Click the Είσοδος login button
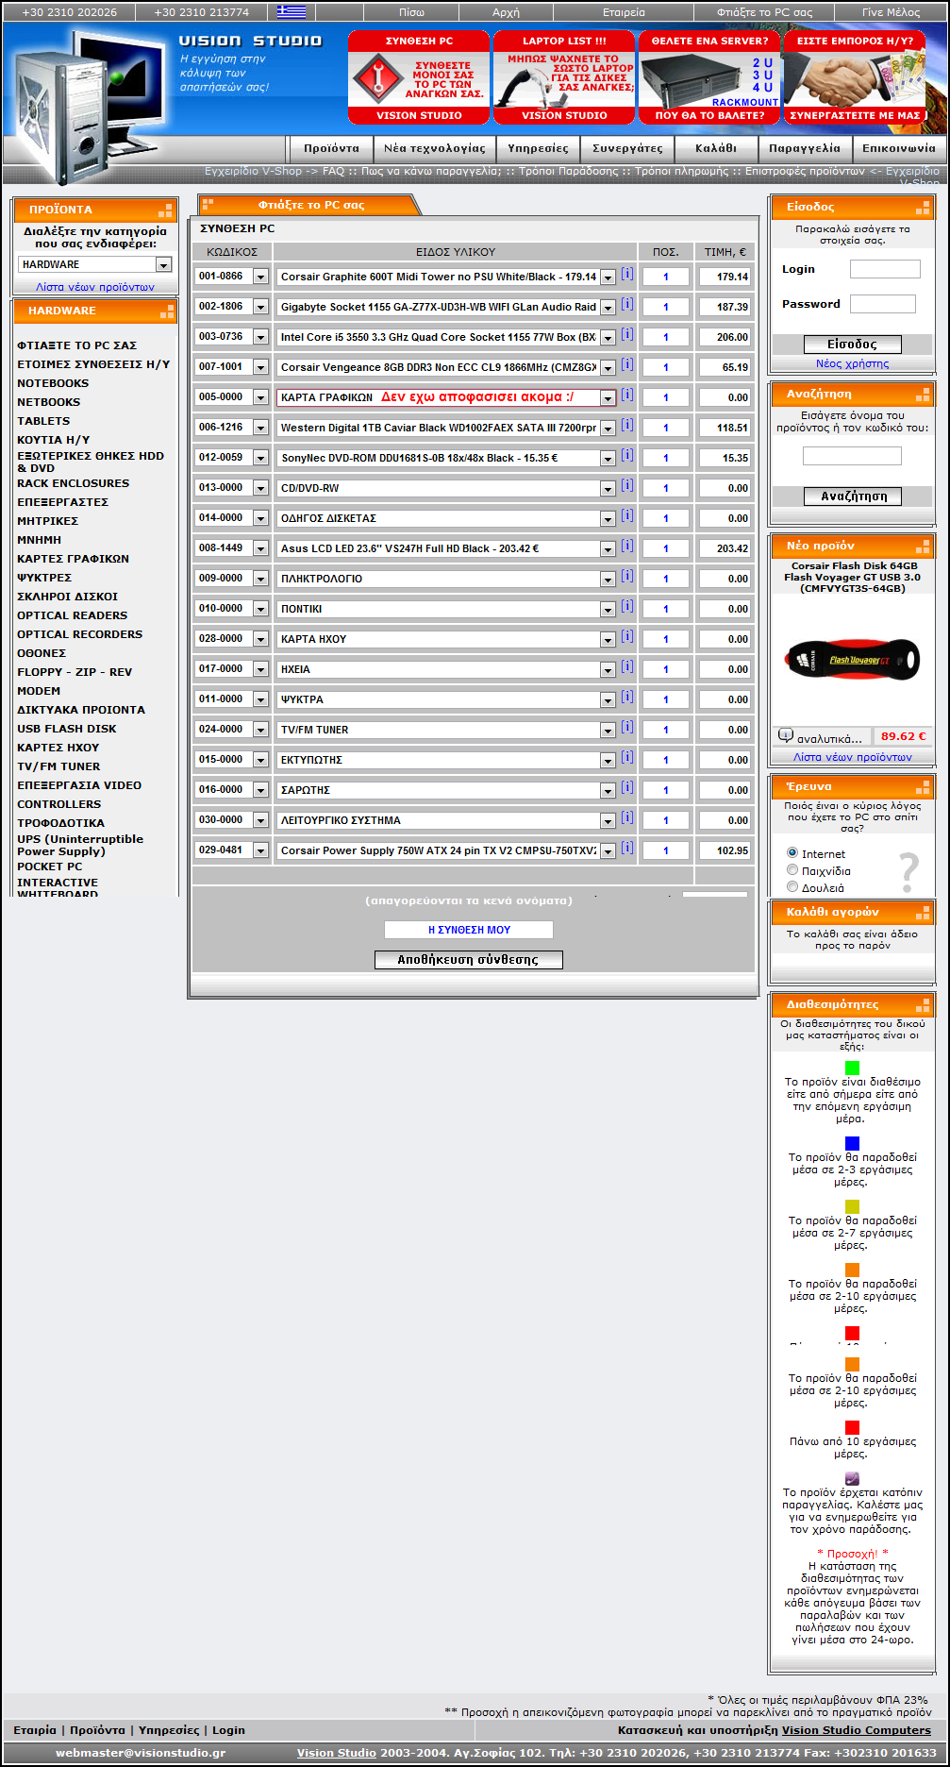Viewport: 950px width, 1767px height. point(853,345)
